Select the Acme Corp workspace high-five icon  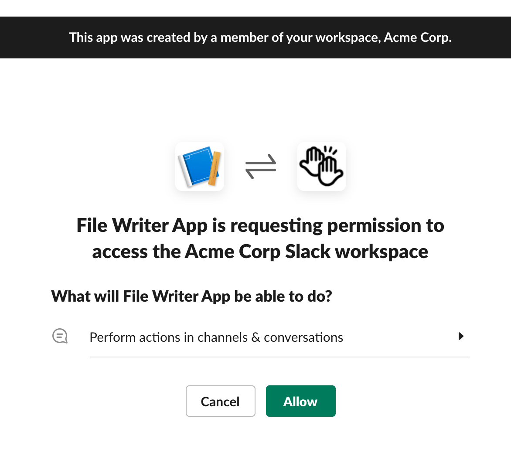coord(321,166)
